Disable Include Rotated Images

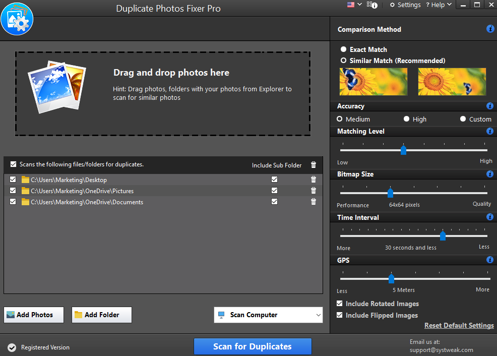[340, 304]
